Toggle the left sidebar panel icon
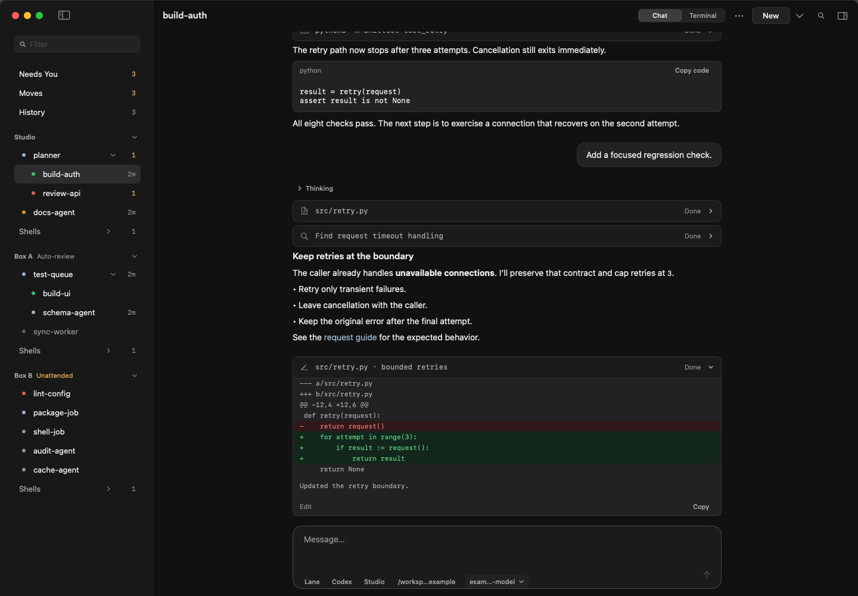This screenshot has width=858, height=596. point(64,15)
